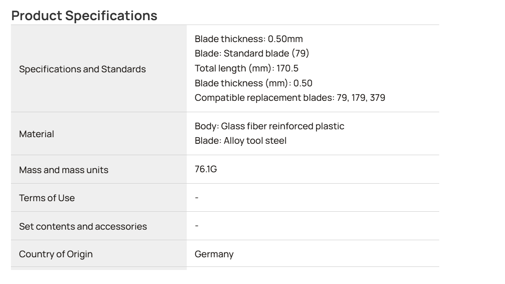This screenshot has width=505, height=284.
Task: Click the Product Specifications heading
Action: click(84, 15)
